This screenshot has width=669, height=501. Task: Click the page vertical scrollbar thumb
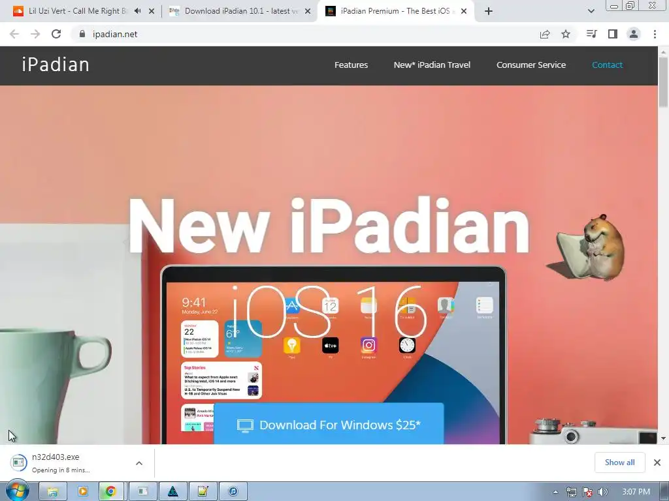point(663,82)
